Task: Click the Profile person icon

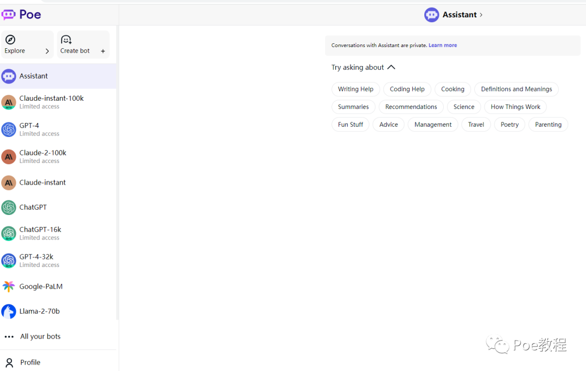Action: coord(9,362)
